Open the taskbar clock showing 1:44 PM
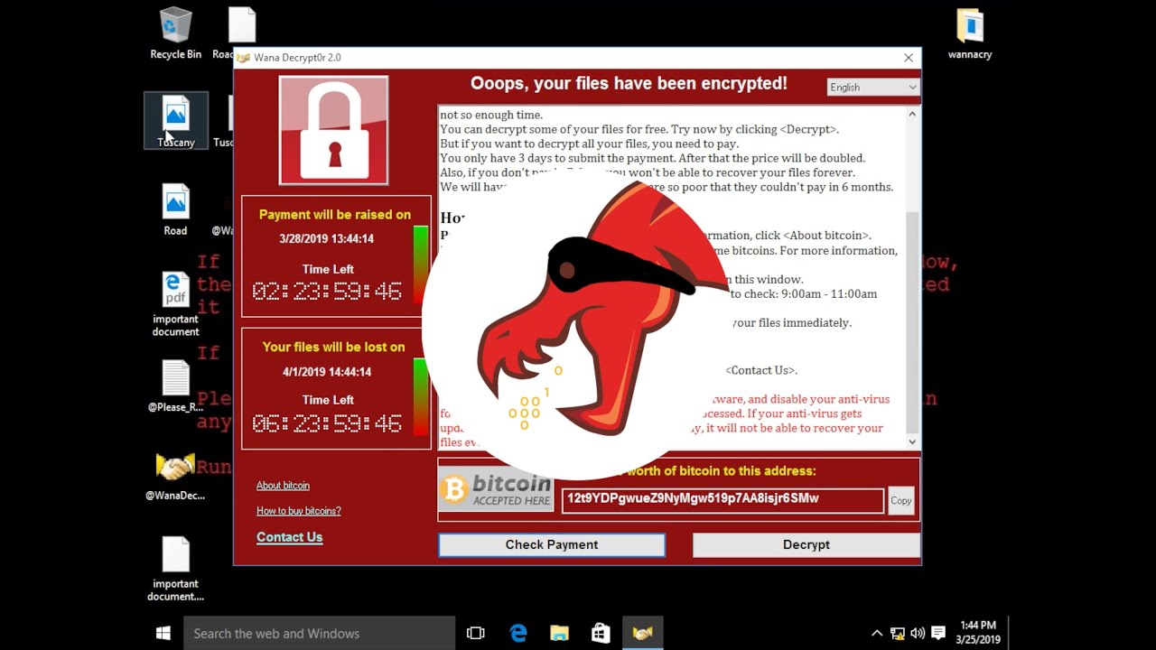The image size is (1156, 650). [978, 633]
